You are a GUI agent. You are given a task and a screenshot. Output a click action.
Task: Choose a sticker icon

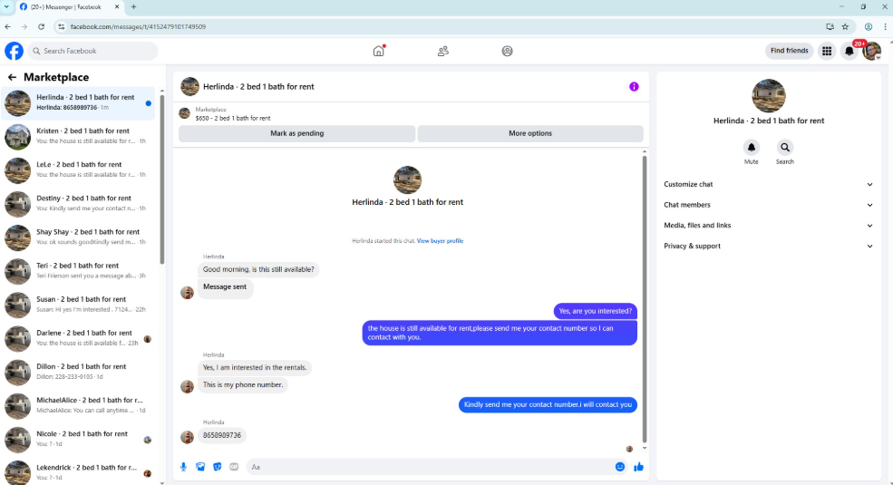[217, 467]
